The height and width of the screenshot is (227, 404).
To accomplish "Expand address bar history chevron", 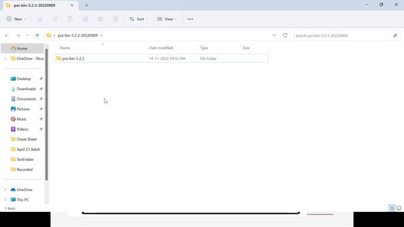I will (x=275, y=35).
